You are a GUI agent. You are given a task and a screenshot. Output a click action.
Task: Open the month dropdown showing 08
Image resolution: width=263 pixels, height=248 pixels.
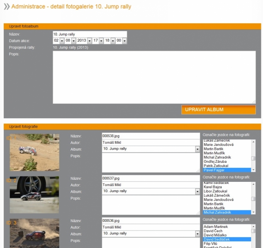pos(70,41)
